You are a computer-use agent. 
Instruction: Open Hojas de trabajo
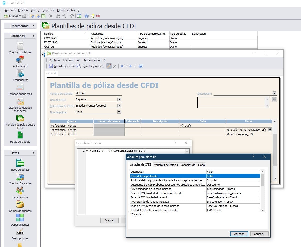pos(20,137)
